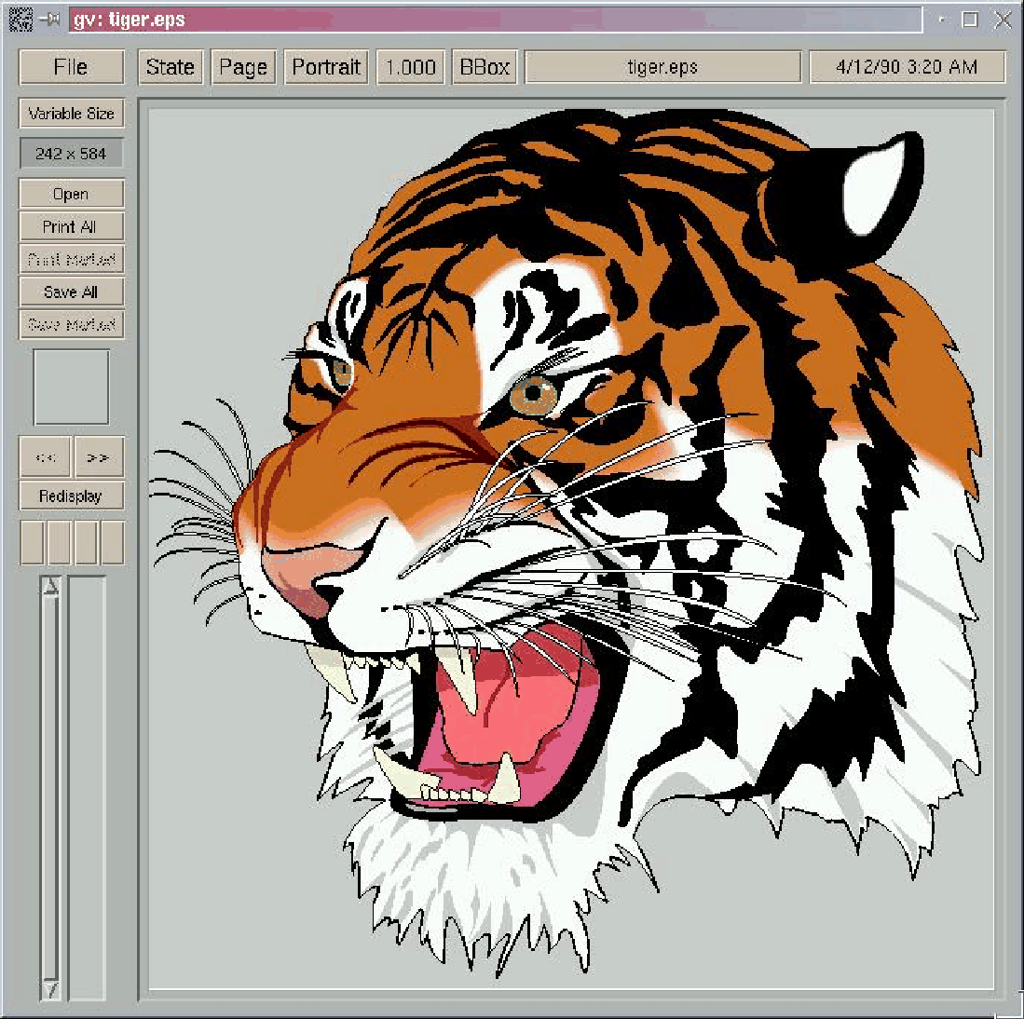Click the tiger.eps file title button

pyautogui.click(x=662, y=66)
